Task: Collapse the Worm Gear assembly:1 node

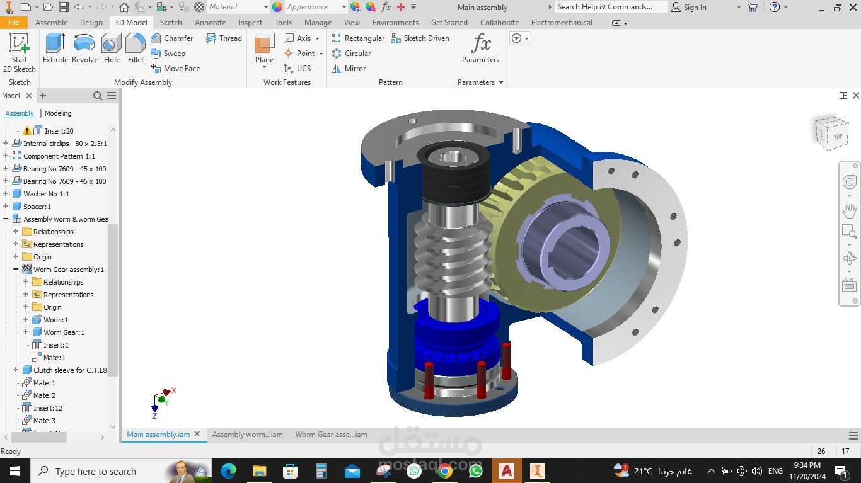Action: point(16,270)
